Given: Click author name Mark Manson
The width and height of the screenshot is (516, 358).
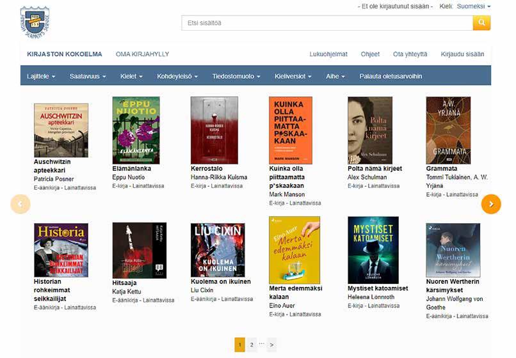Looking at the screenshot, I should (287, 194).
